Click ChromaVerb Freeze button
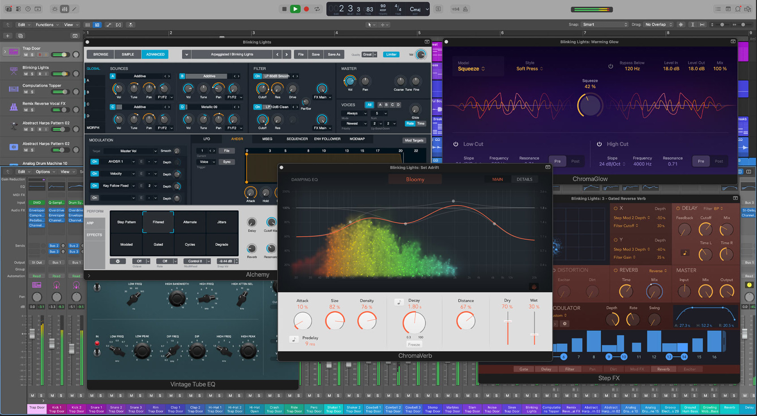Image resolution: width=757 pixels, height=416 pixels. pyautogui.click(x=414, y=344)
